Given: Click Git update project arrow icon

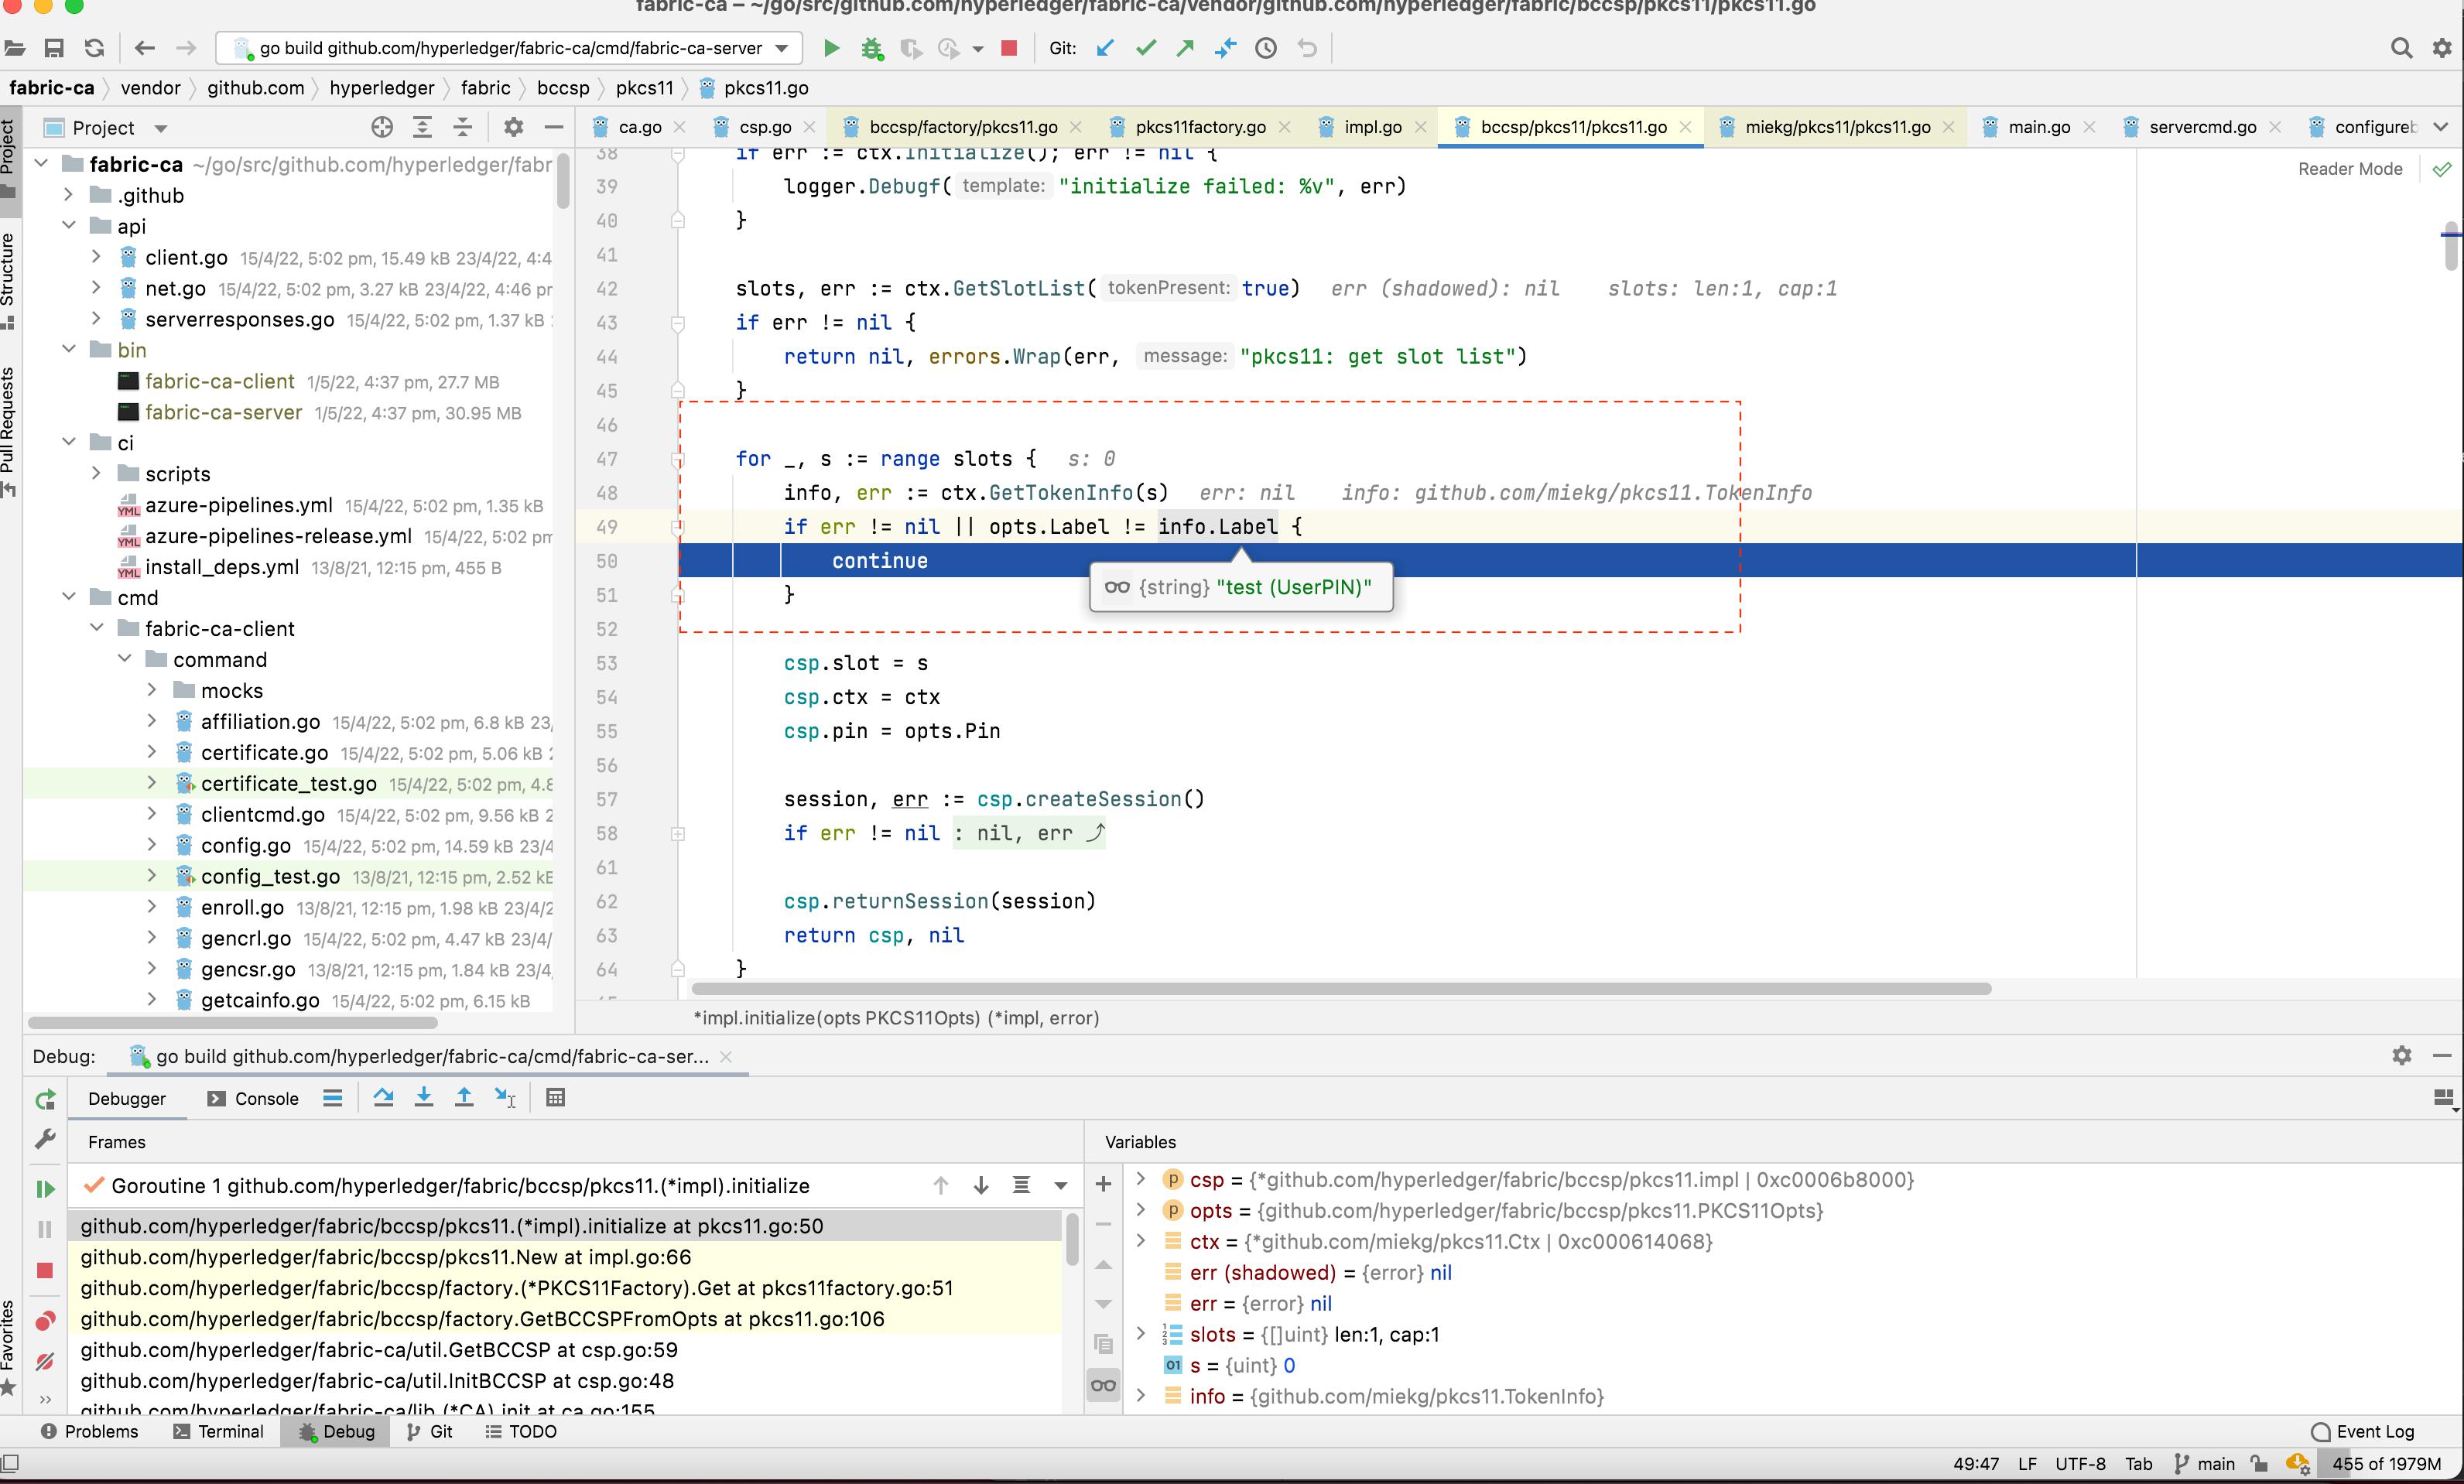Looking at the screenshot, I should coord(1104,48).
